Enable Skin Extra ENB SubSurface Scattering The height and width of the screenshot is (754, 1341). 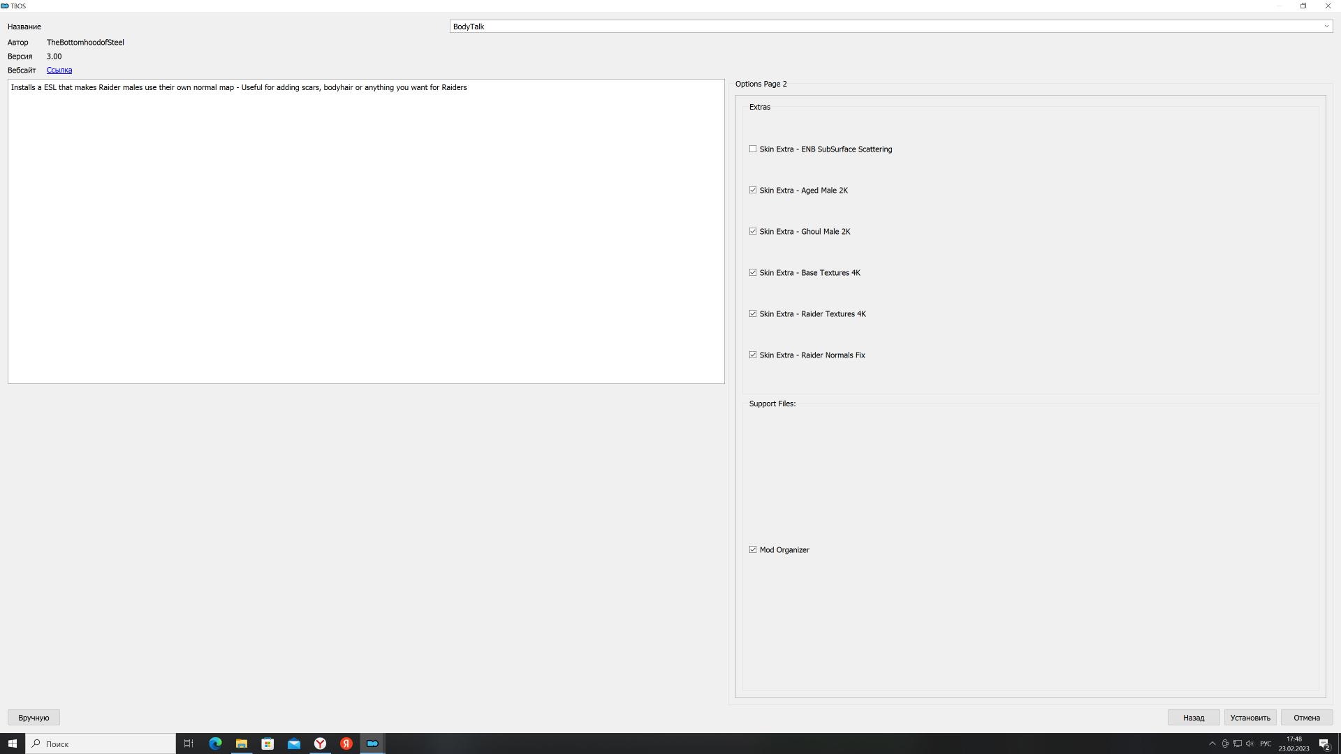point(753,149)
